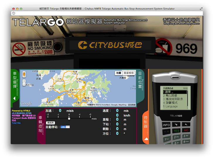214x159 pixels.
Task: Click the km/h speed value
Action: [x=117, y=115]
